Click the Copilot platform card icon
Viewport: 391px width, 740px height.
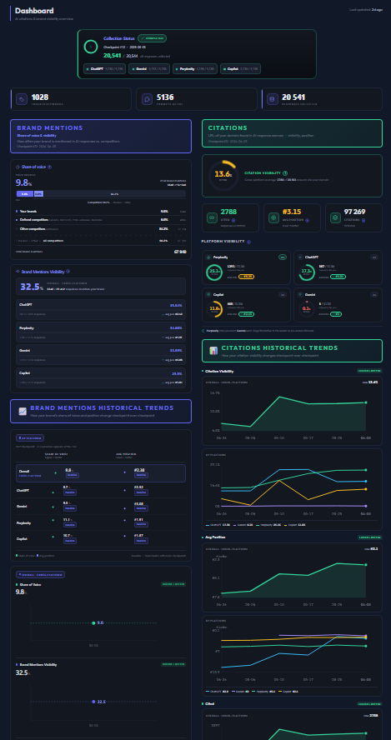tap(208, 294)
